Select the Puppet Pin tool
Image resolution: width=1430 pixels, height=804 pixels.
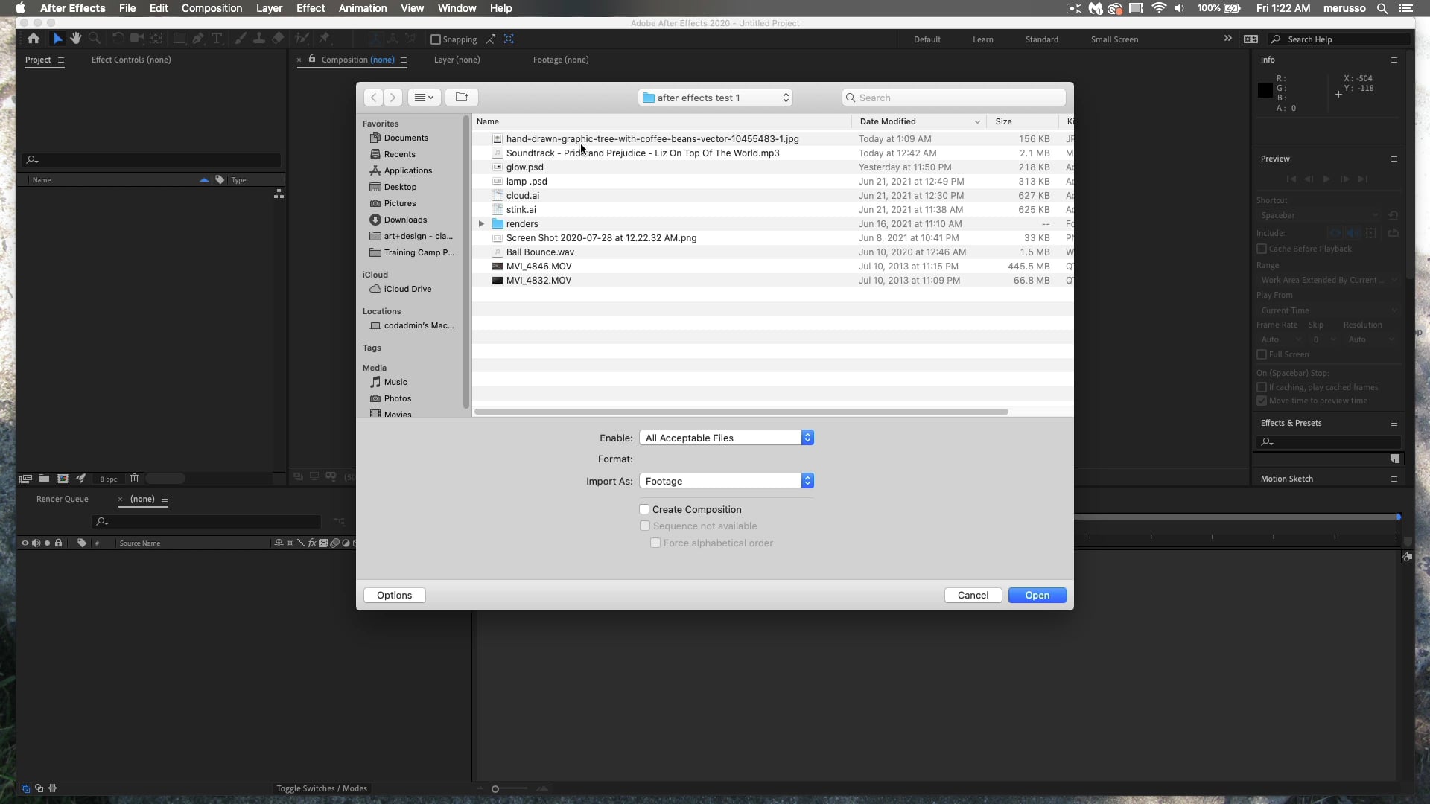click(324, 39)
